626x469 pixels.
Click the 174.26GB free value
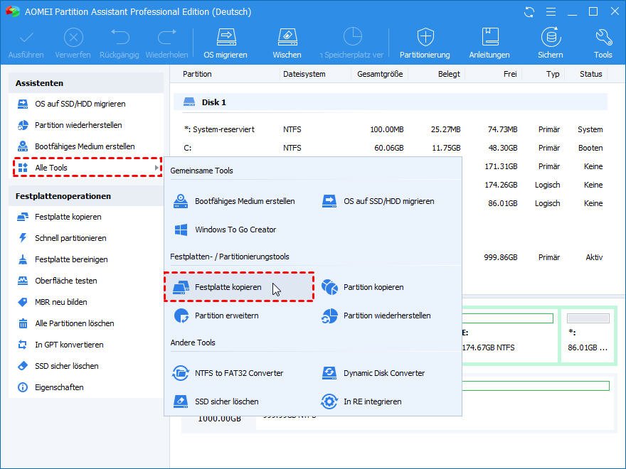pos(501,185)
